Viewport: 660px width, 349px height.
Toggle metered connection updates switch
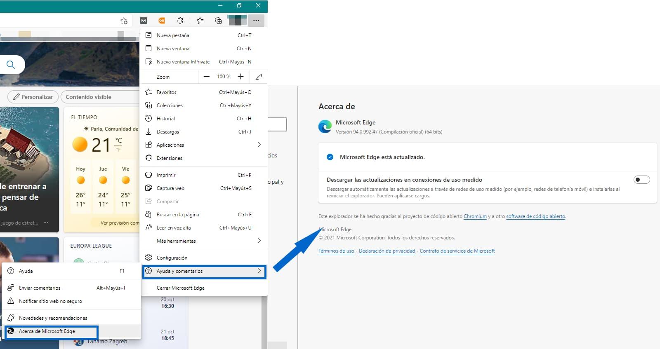pyautogui.click(x=641, y=180)
